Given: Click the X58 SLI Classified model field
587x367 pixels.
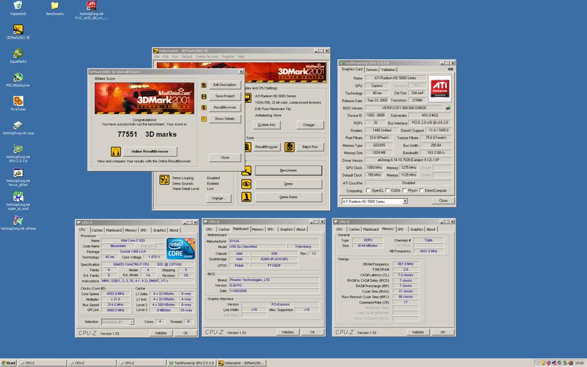Looking at the screenshot, I should (258, 247).
